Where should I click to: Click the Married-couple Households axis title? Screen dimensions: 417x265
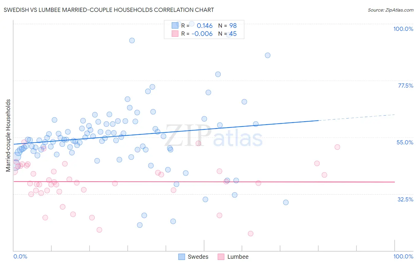pos(8,135)
